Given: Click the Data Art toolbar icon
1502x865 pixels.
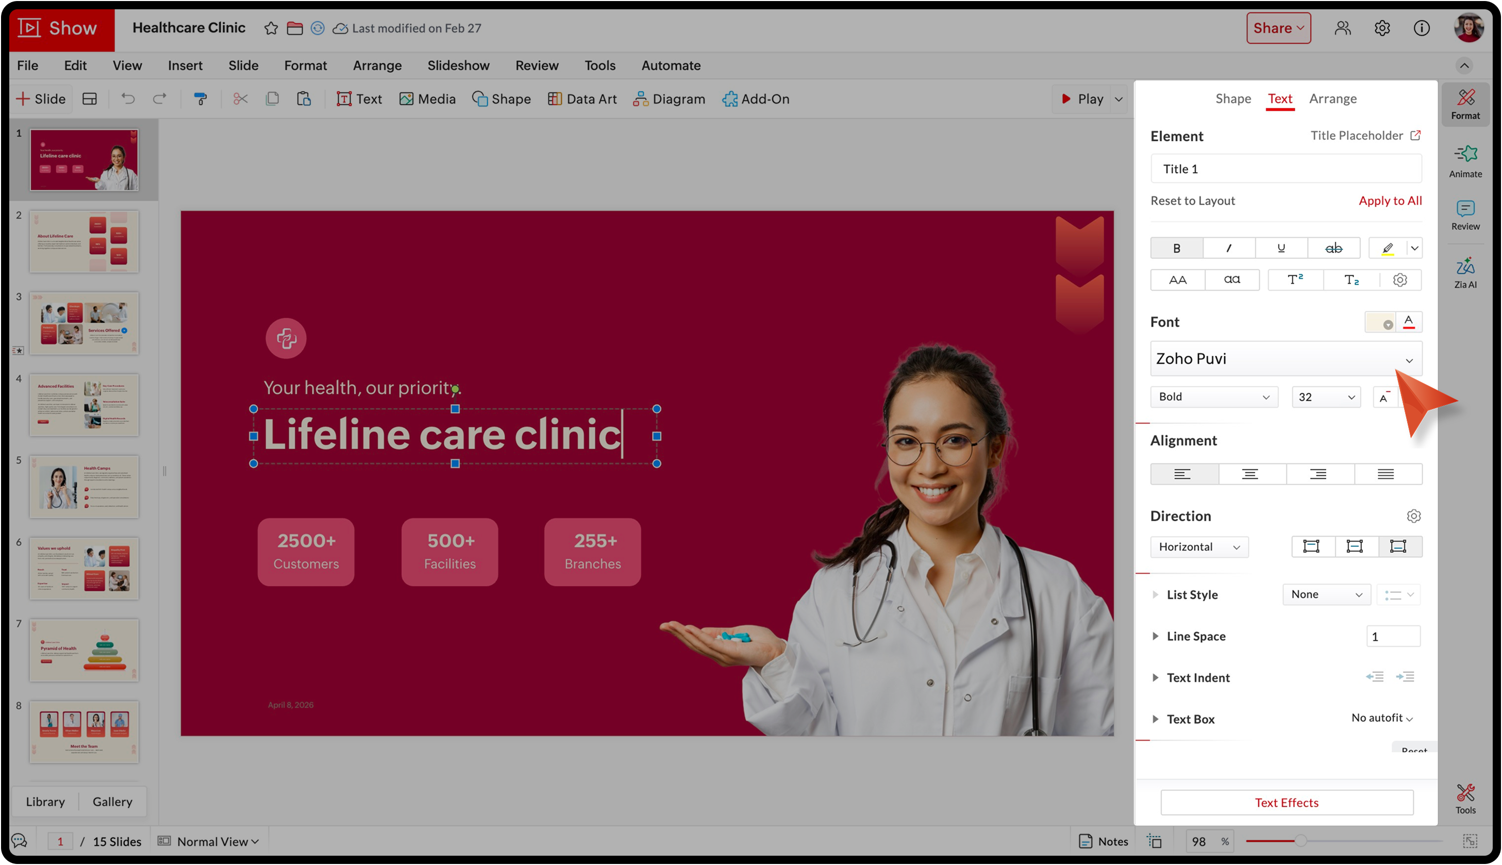Looking at the screenshot, I should [x=555, y=98].
